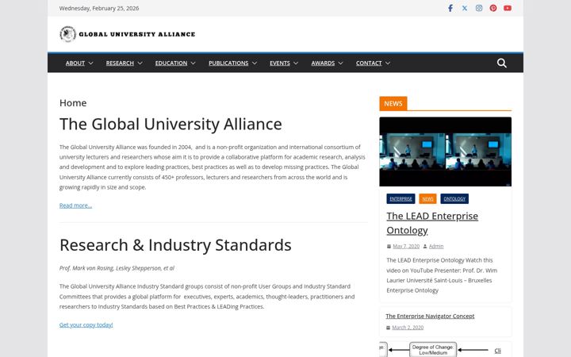This screenshot has height=357, width=571.
Task: Expand the Publications menu chevron
Action: (x=255, y=63)
